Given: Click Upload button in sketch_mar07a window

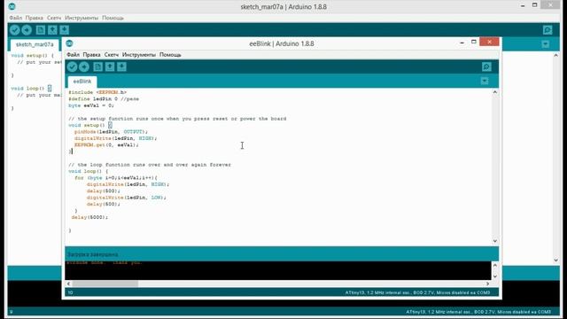Looking at the screenshot, I should pyautogui.click(x=27, y=30).
